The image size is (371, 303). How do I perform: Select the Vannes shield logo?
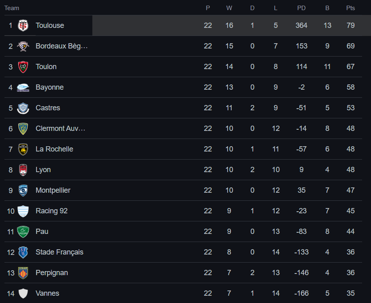tap(23, 293)
